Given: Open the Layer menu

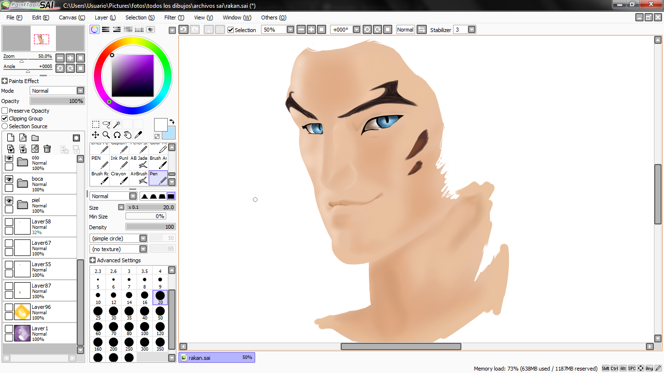Looking at the screenshot, I should 105,17.
